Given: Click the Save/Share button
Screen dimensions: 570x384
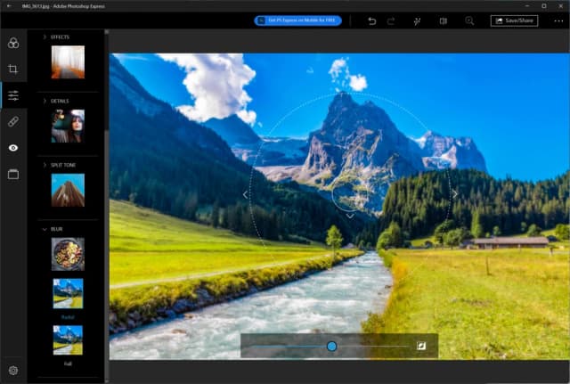Looking at the screenshot, I should coord(514,20).
